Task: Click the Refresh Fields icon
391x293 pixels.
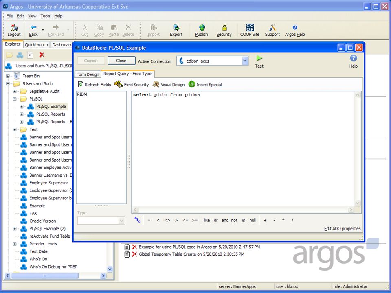Action: tap(81, 85)
